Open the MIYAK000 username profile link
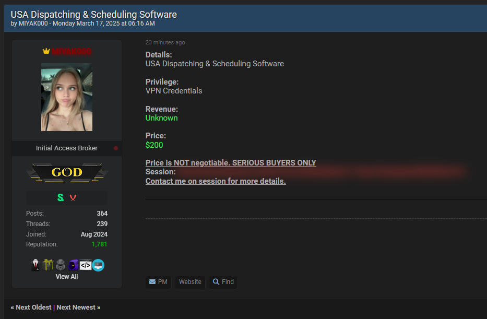Screen dimensions: 487x319 (71, 51)
